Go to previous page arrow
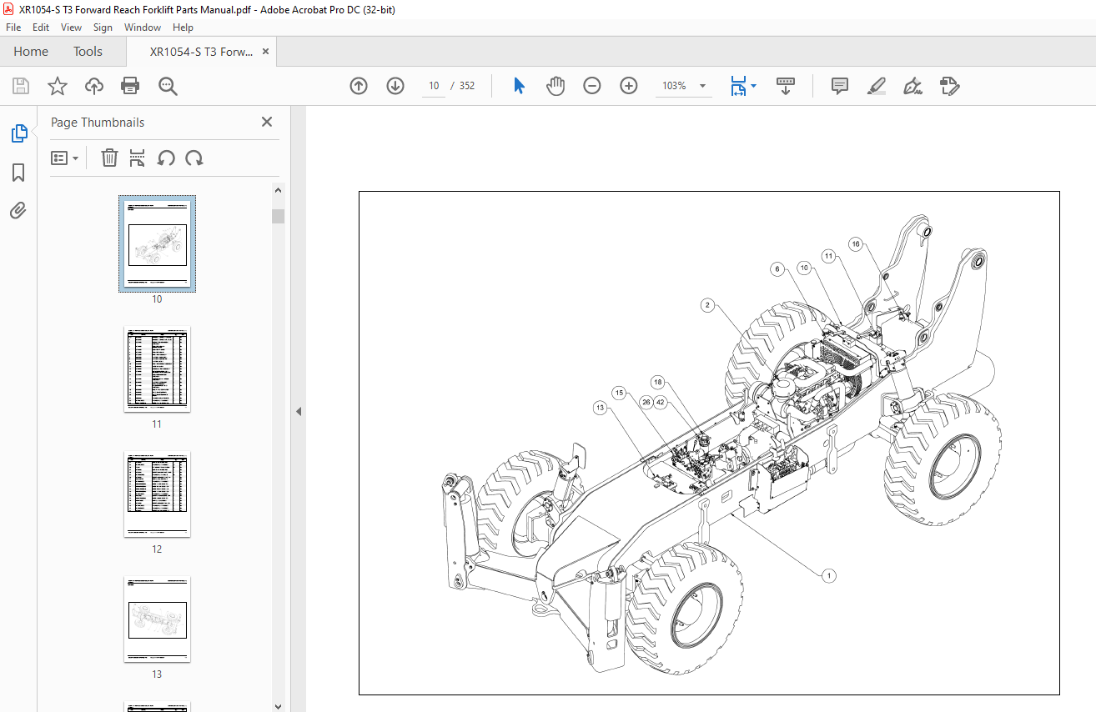Screen dimensions: 1096x712 tap(359, 86)
